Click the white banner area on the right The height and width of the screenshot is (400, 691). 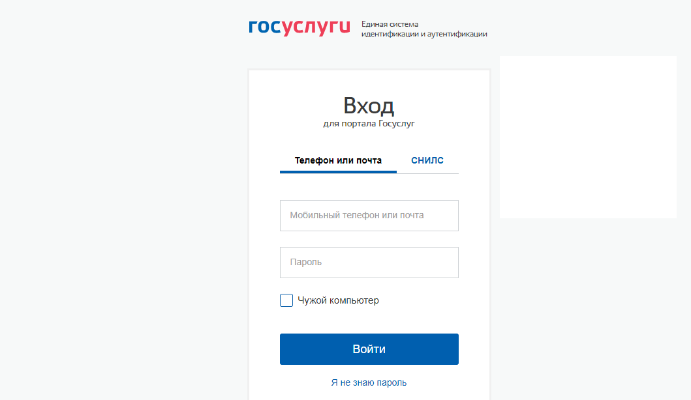click(x=588, y=136)
